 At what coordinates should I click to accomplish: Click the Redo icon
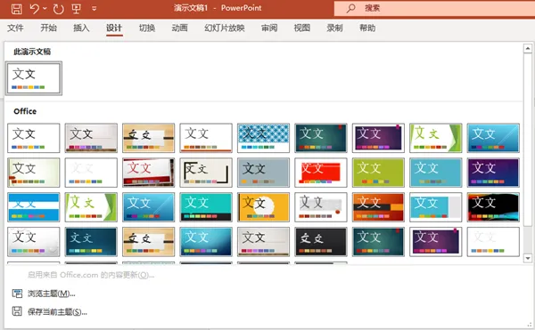point(58,9)
